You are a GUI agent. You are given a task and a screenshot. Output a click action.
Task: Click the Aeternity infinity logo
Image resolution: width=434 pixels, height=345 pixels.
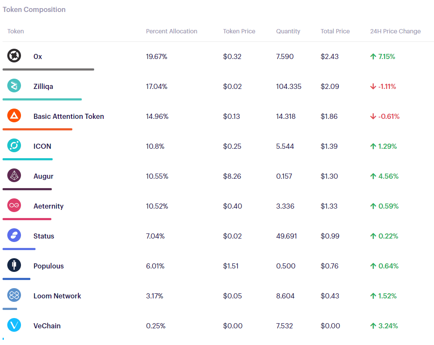pos(14,205)
